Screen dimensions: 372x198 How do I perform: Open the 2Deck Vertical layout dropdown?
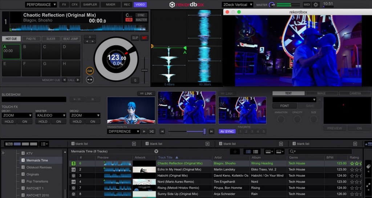point(238,4)
